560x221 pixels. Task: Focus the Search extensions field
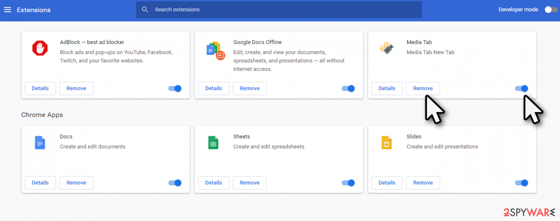click(x=279, y=10)
